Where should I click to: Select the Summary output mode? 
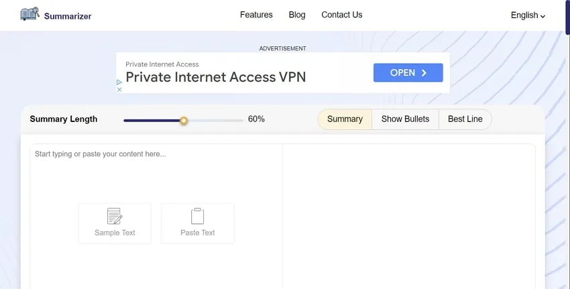click(x=345, y=119)
